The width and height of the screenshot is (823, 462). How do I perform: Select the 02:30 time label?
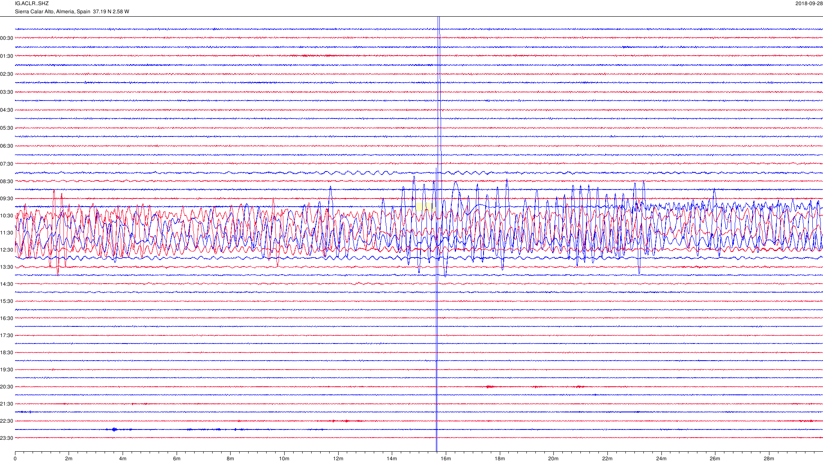click(6, 74)
